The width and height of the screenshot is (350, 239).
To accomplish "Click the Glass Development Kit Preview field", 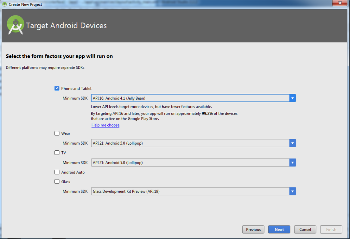I will point(190,191).
